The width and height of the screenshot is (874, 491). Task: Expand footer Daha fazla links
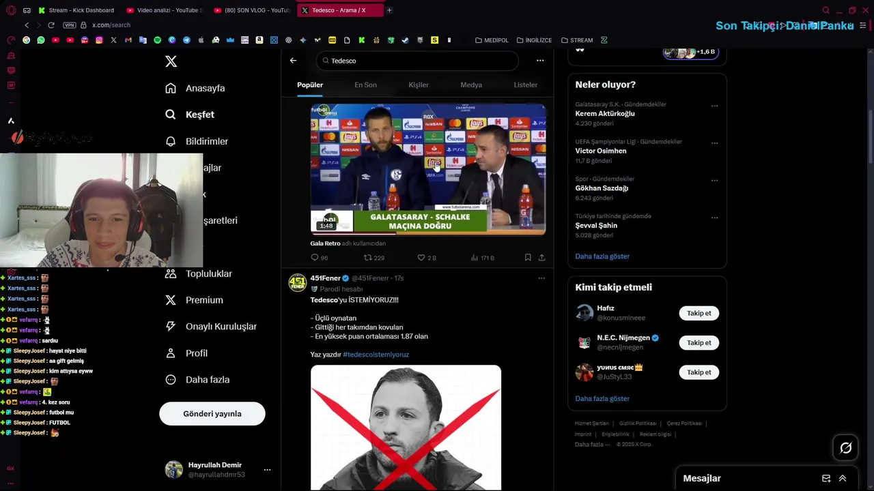pyautogui.click(x=592, y=445)
